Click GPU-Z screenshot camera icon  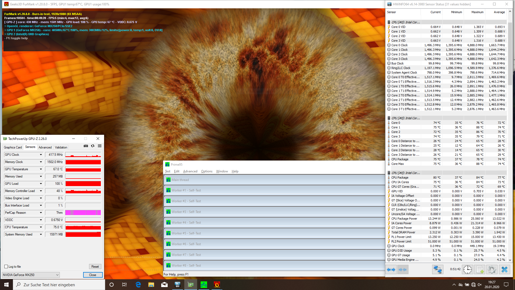point(86,146)
